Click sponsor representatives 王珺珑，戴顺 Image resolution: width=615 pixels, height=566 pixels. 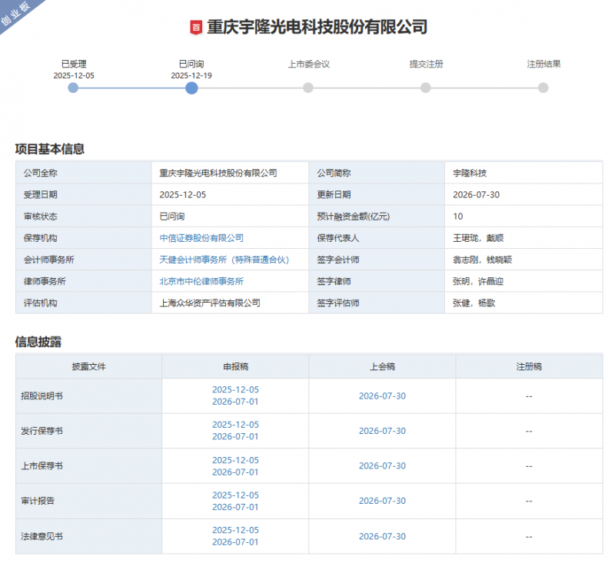(x=478, y=238)
